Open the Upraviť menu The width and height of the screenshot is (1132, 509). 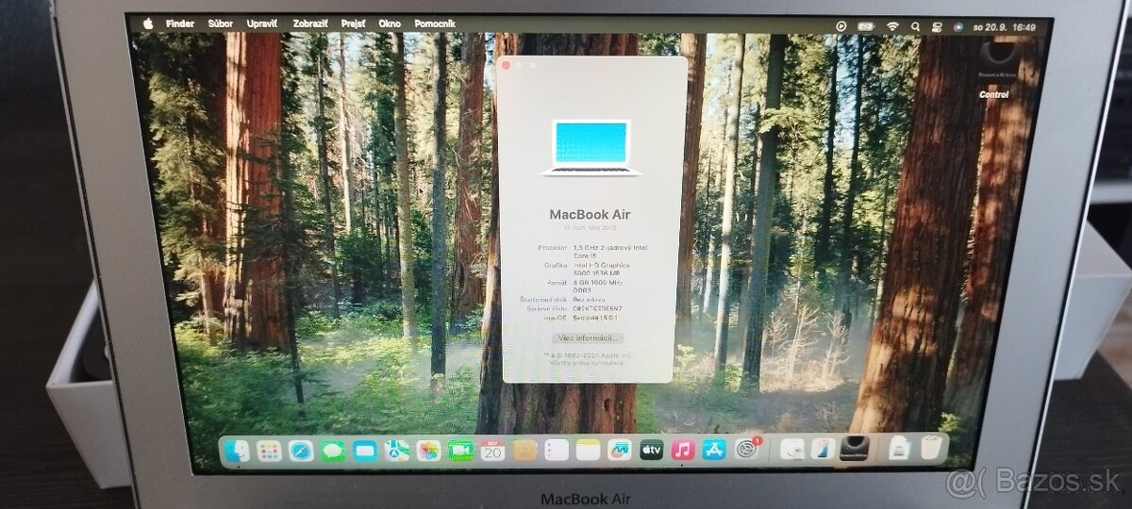[x=262, y=23]
